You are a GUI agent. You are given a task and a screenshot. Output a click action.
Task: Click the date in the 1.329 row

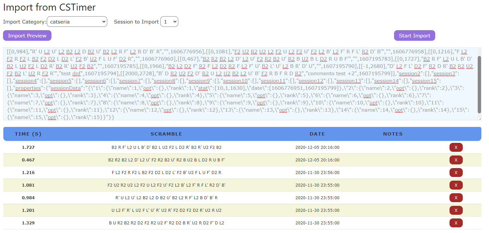pyautogui.click(x=317, y=223)
